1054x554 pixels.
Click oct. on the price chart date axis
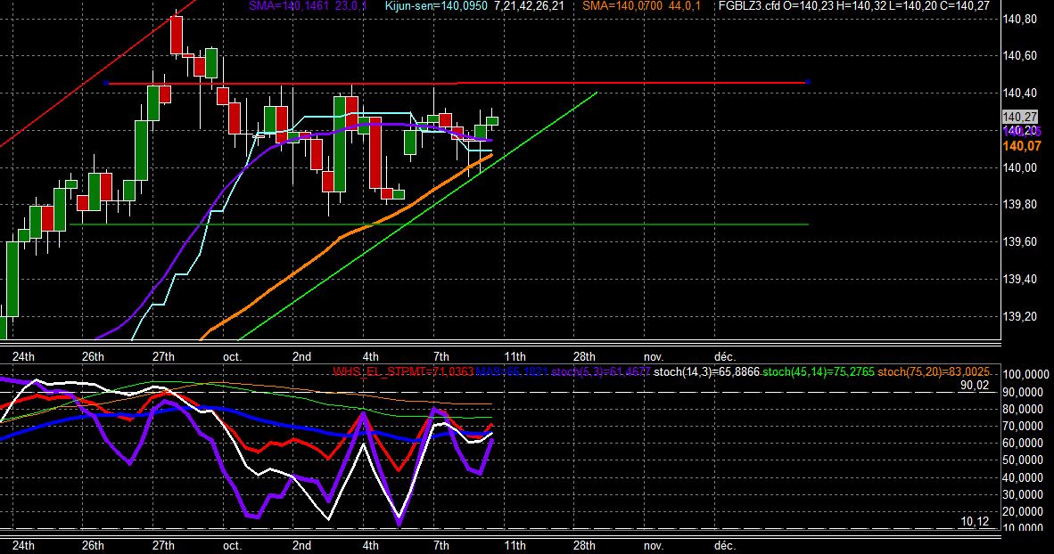pyautogui.click(x=232, y=356)
